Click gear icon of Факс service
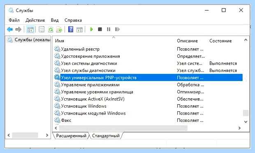Screen dimensions: 255x153 (x=57, y=120)
